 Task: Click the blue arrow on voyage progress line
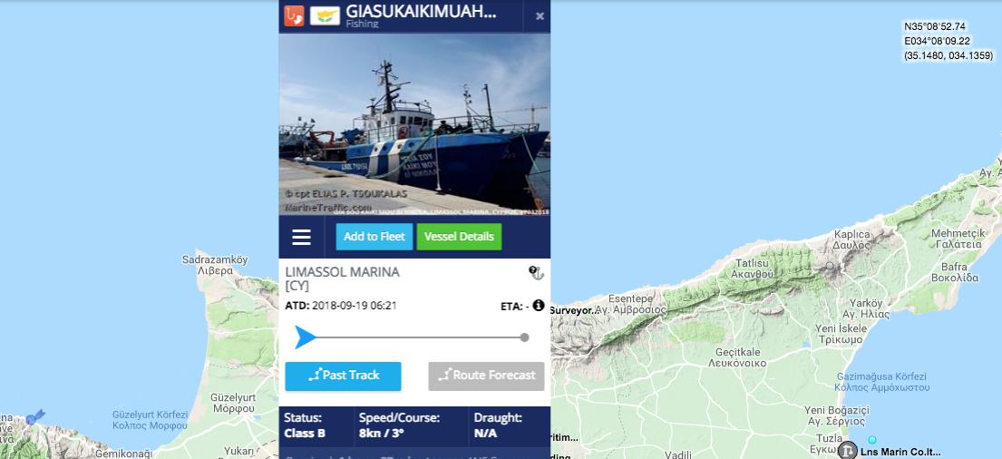tap(305, 337)
